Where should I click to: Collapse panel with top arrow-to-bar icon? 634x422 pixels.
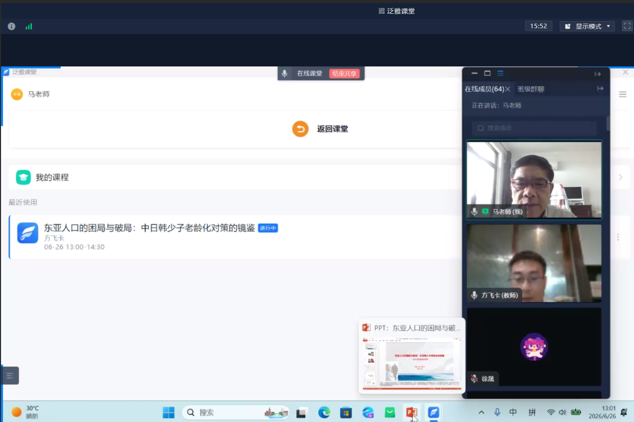coord(598,74)
